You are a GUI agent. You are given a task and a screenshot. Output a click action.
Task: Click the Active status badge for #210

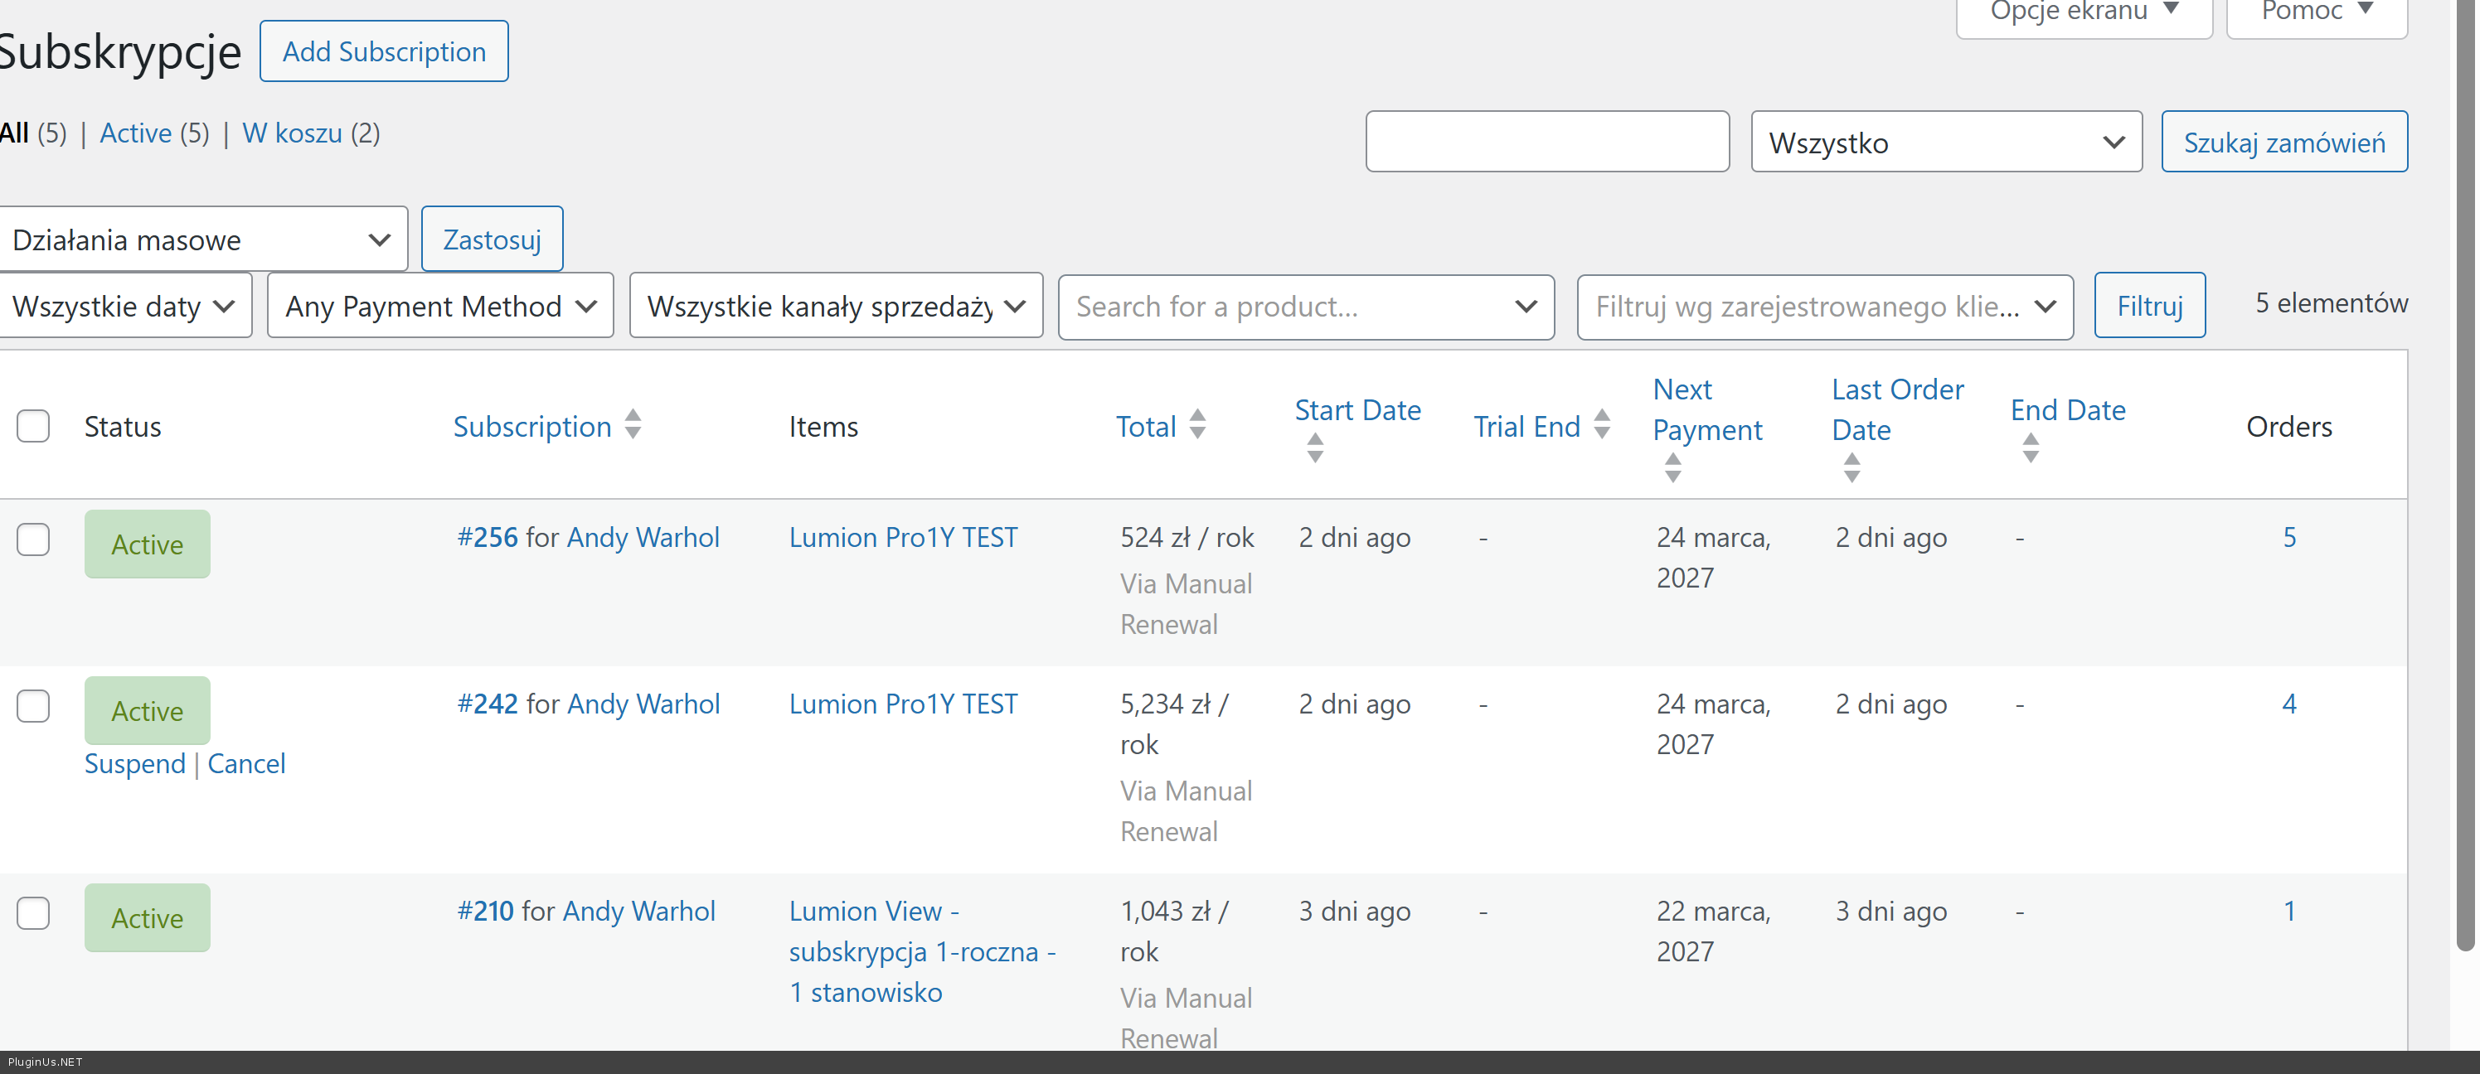pyautogui.click(x=148, y=917)
